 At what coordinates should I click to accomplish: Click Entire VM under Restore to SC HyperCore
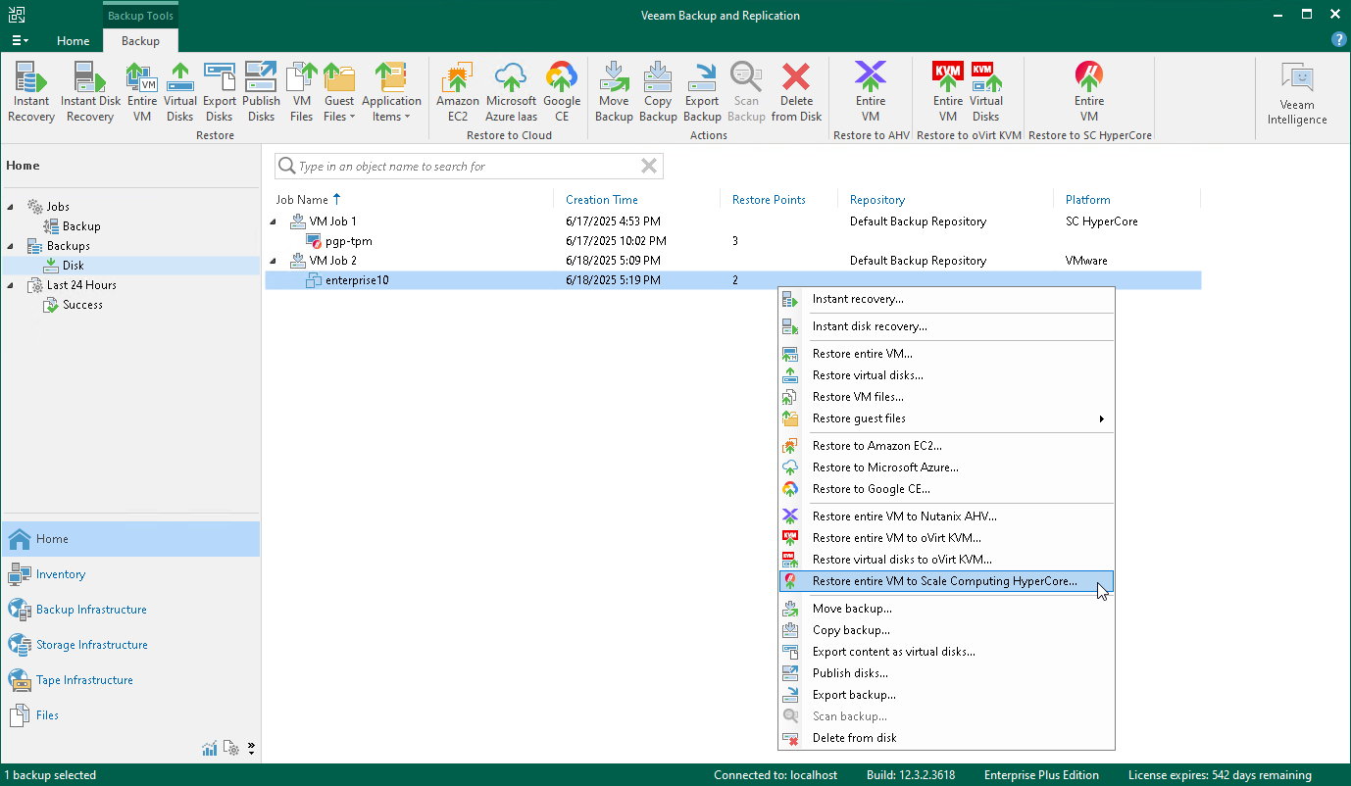(1089, 92)
